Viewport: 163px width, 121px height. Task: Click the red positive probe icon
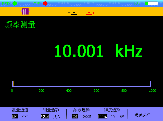tap(90, 12)
